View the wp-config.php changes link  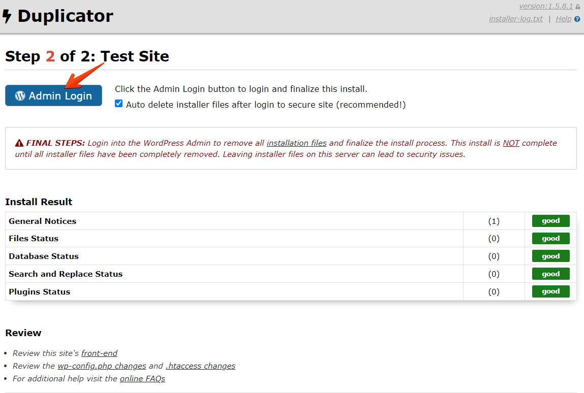[x=102, y=366]
